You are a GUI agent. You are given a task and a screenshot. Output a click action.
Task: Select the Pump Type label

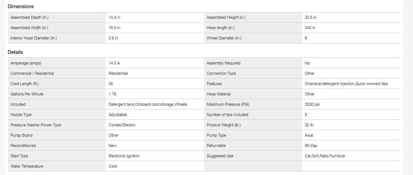pyautogui.click(x=217, y=135)
